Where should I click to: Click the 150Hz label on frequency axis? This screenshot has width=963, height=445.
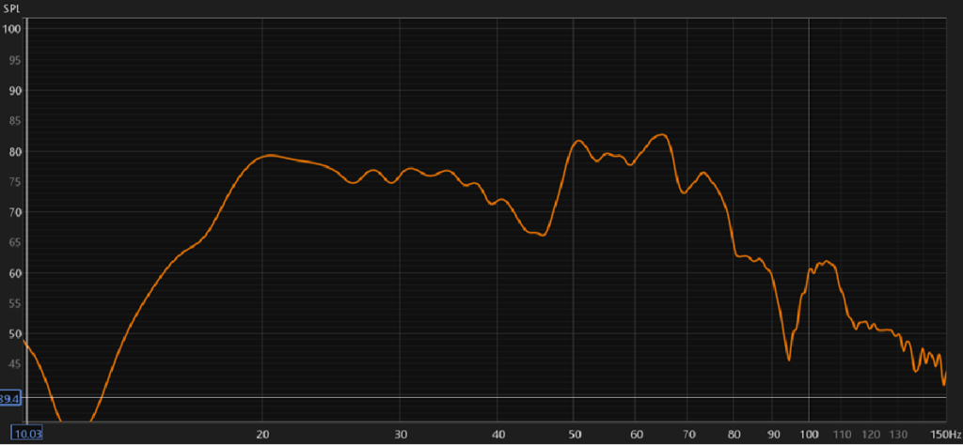[x=945, y=434]
